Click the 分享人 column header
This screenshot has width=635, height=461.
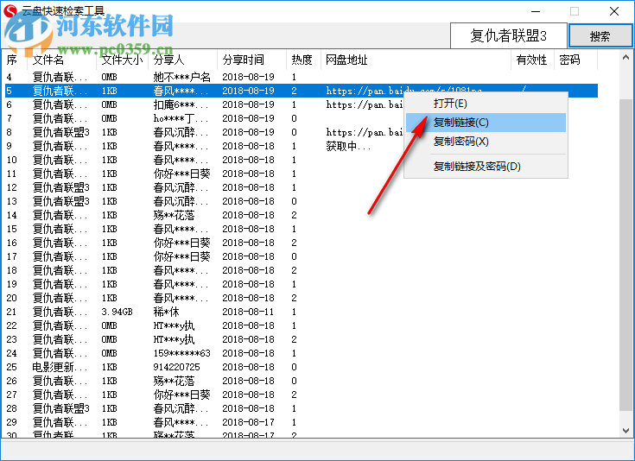coord(182,60)
